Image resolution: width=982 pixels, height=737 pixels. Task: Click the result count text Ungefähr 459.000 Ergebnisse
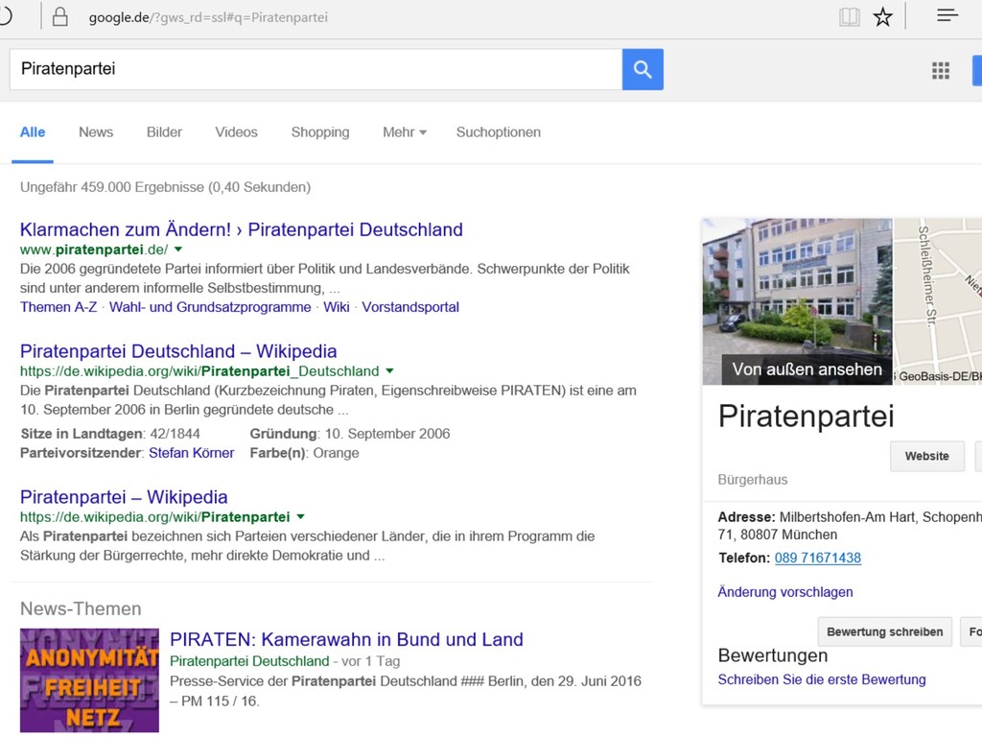[x=165, y=187]
